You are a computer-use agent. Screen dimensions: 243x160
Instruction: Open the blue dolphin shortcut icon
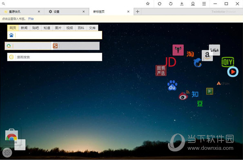(x=197, y=63)
